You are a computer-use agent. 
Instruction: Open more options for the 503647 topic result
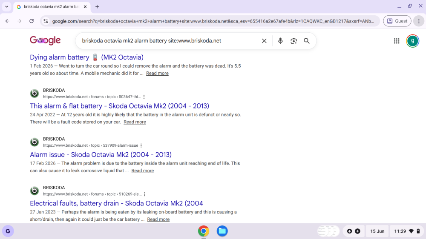coord(144,97)
